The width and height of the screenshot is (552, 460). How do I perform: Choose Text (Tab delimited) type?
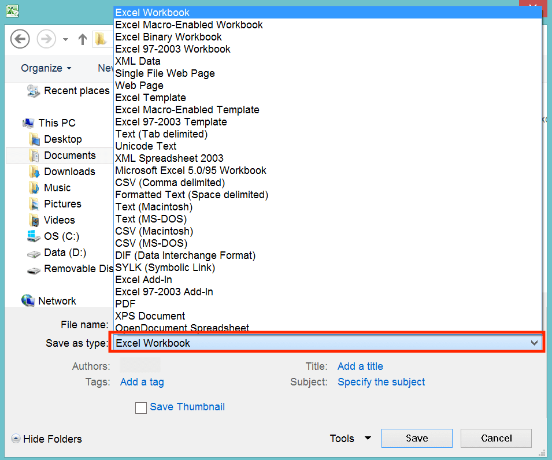328,134
